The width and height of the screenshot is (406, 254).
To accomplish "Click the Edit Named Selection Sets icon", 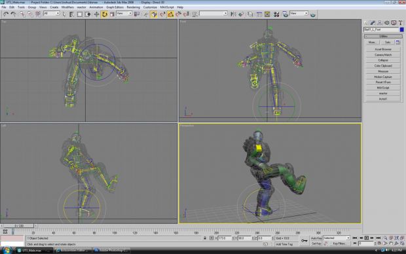I will [x=194, y=14].
